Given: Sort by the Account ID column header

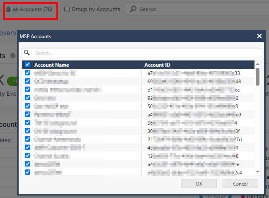Looking at the screenshot, I should (157, 65).
